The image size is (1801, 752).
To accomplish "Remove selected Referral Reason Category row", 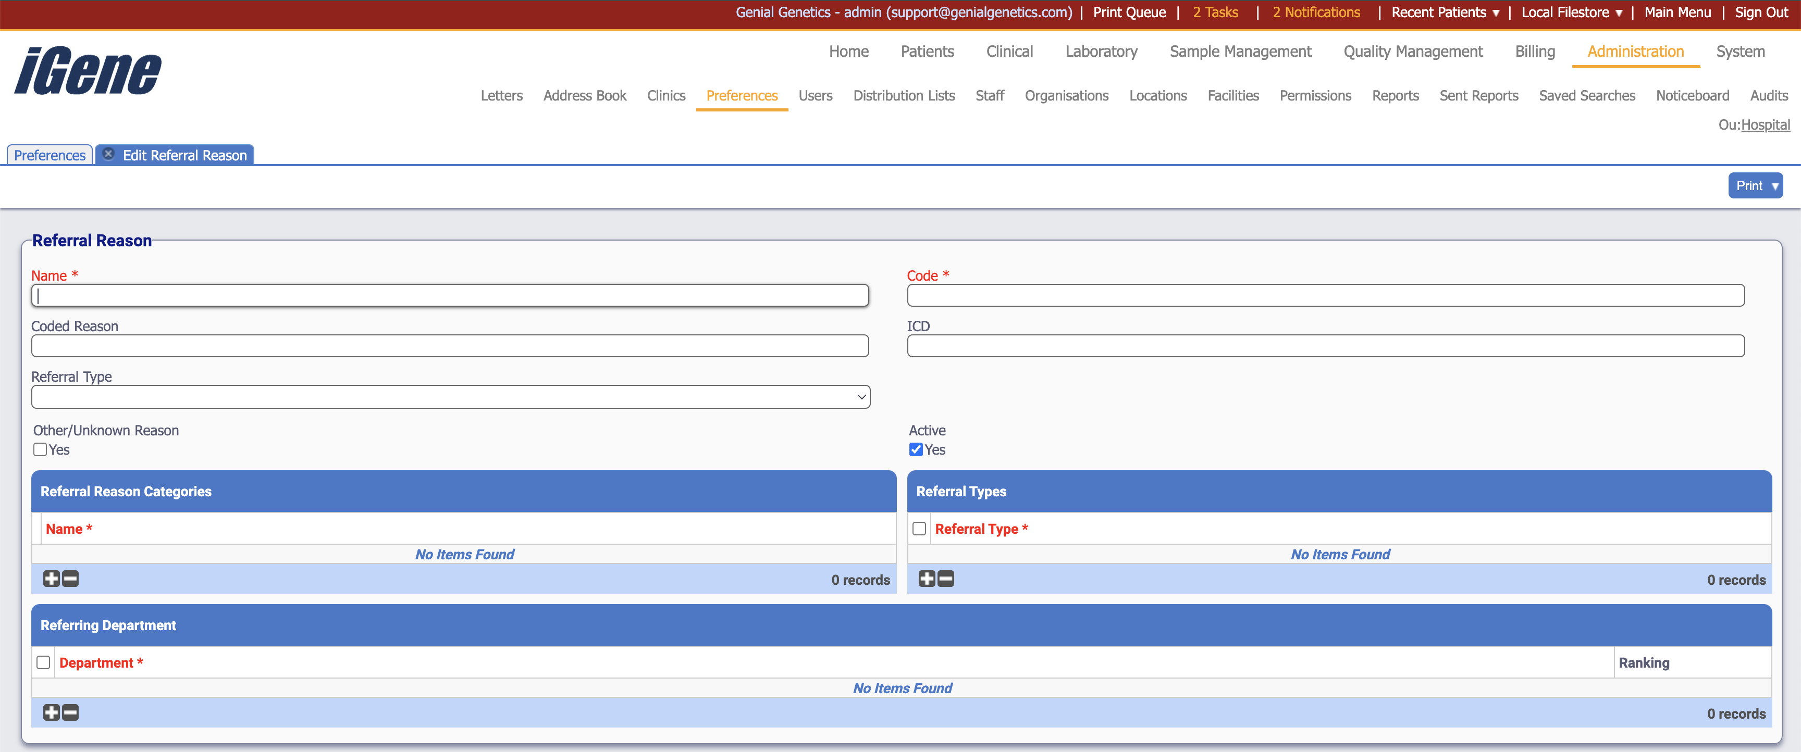I will pos(70,579).
